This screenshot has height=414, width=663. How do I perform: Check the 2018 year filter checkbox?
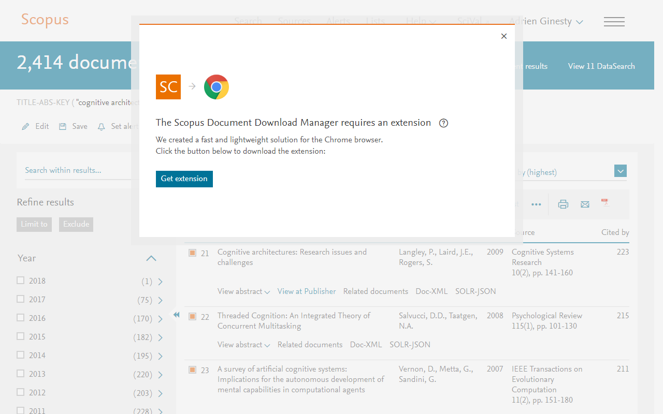coord(20,280)
